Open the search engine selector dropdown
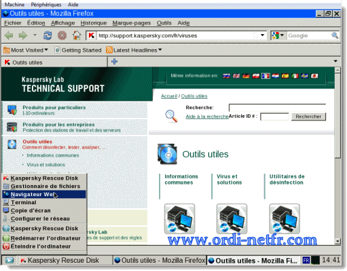 pos(278,35)
